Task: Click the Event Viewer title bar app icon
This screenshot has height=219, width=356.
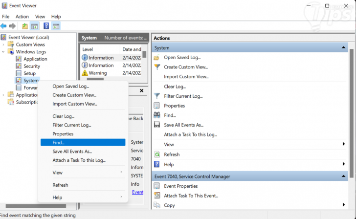Action: pos(4,6)
